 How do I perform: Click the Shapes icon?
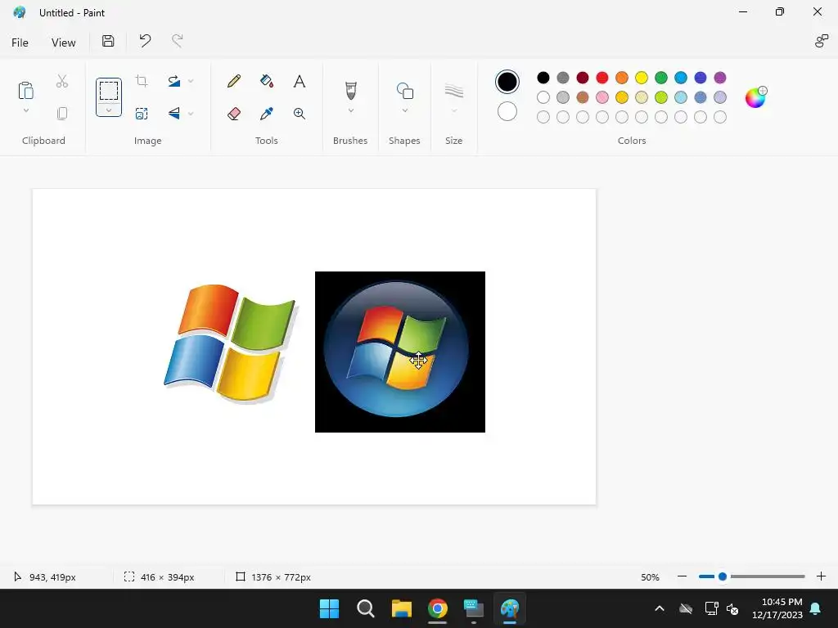click(x=404, y=91)
